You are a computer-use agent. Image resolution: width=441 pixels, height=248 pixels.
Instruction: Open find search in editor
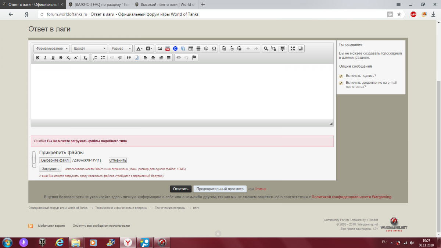click(x=266, y=48)
